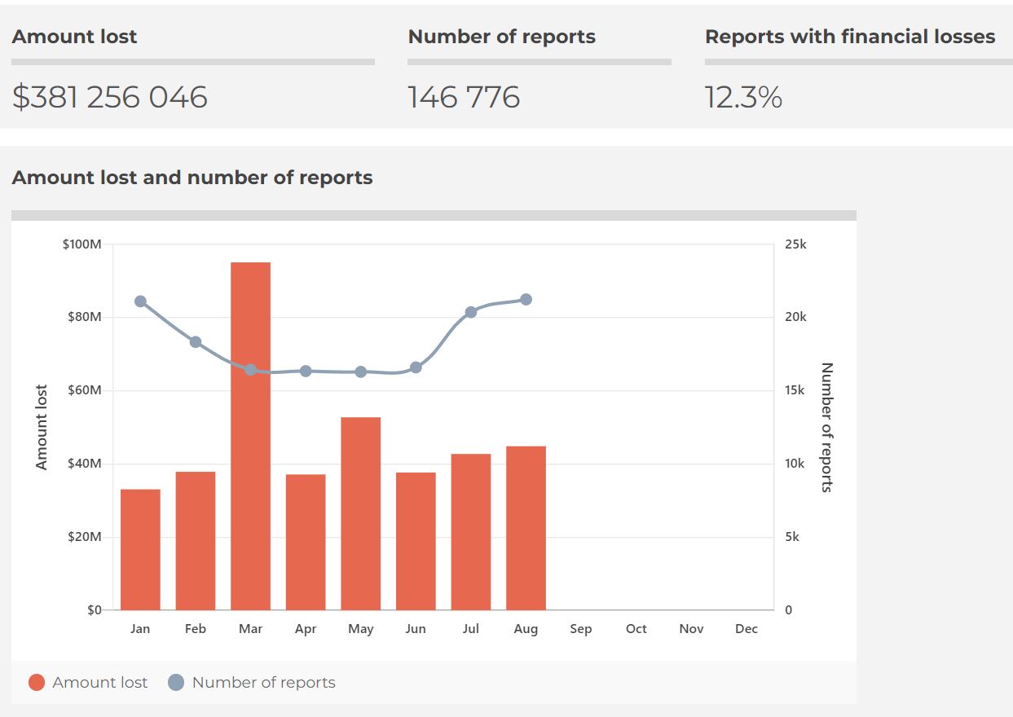This screenshot has width=1013, height=717.
Task: Click the February reports line point
Action: coord(196,342)
